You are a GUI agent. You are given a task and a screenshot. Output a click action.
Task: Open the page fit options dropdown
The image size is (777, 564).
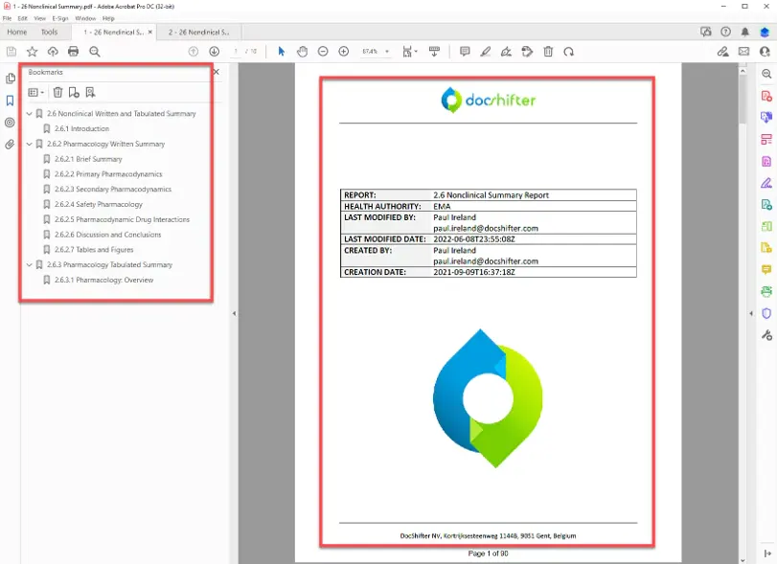point(410,52)
